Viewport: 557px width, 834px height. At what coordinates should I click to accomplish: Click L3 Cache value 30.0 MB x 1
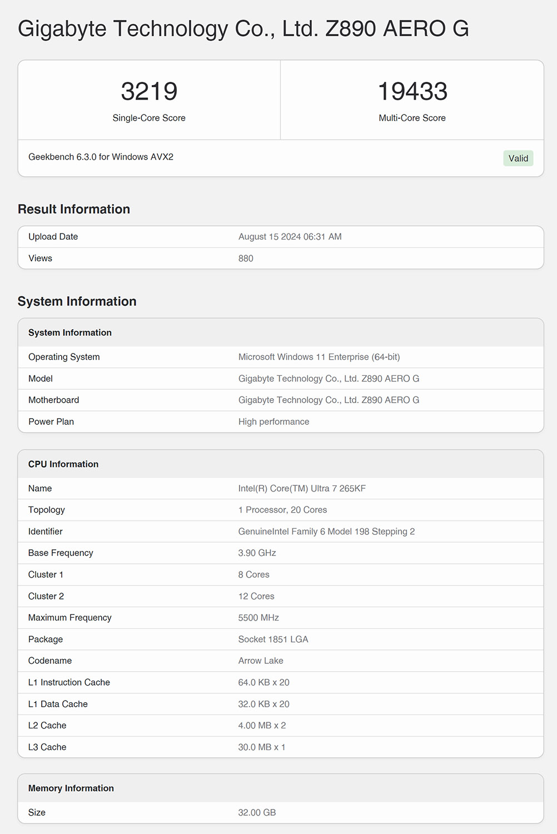[x=262, y=748]
